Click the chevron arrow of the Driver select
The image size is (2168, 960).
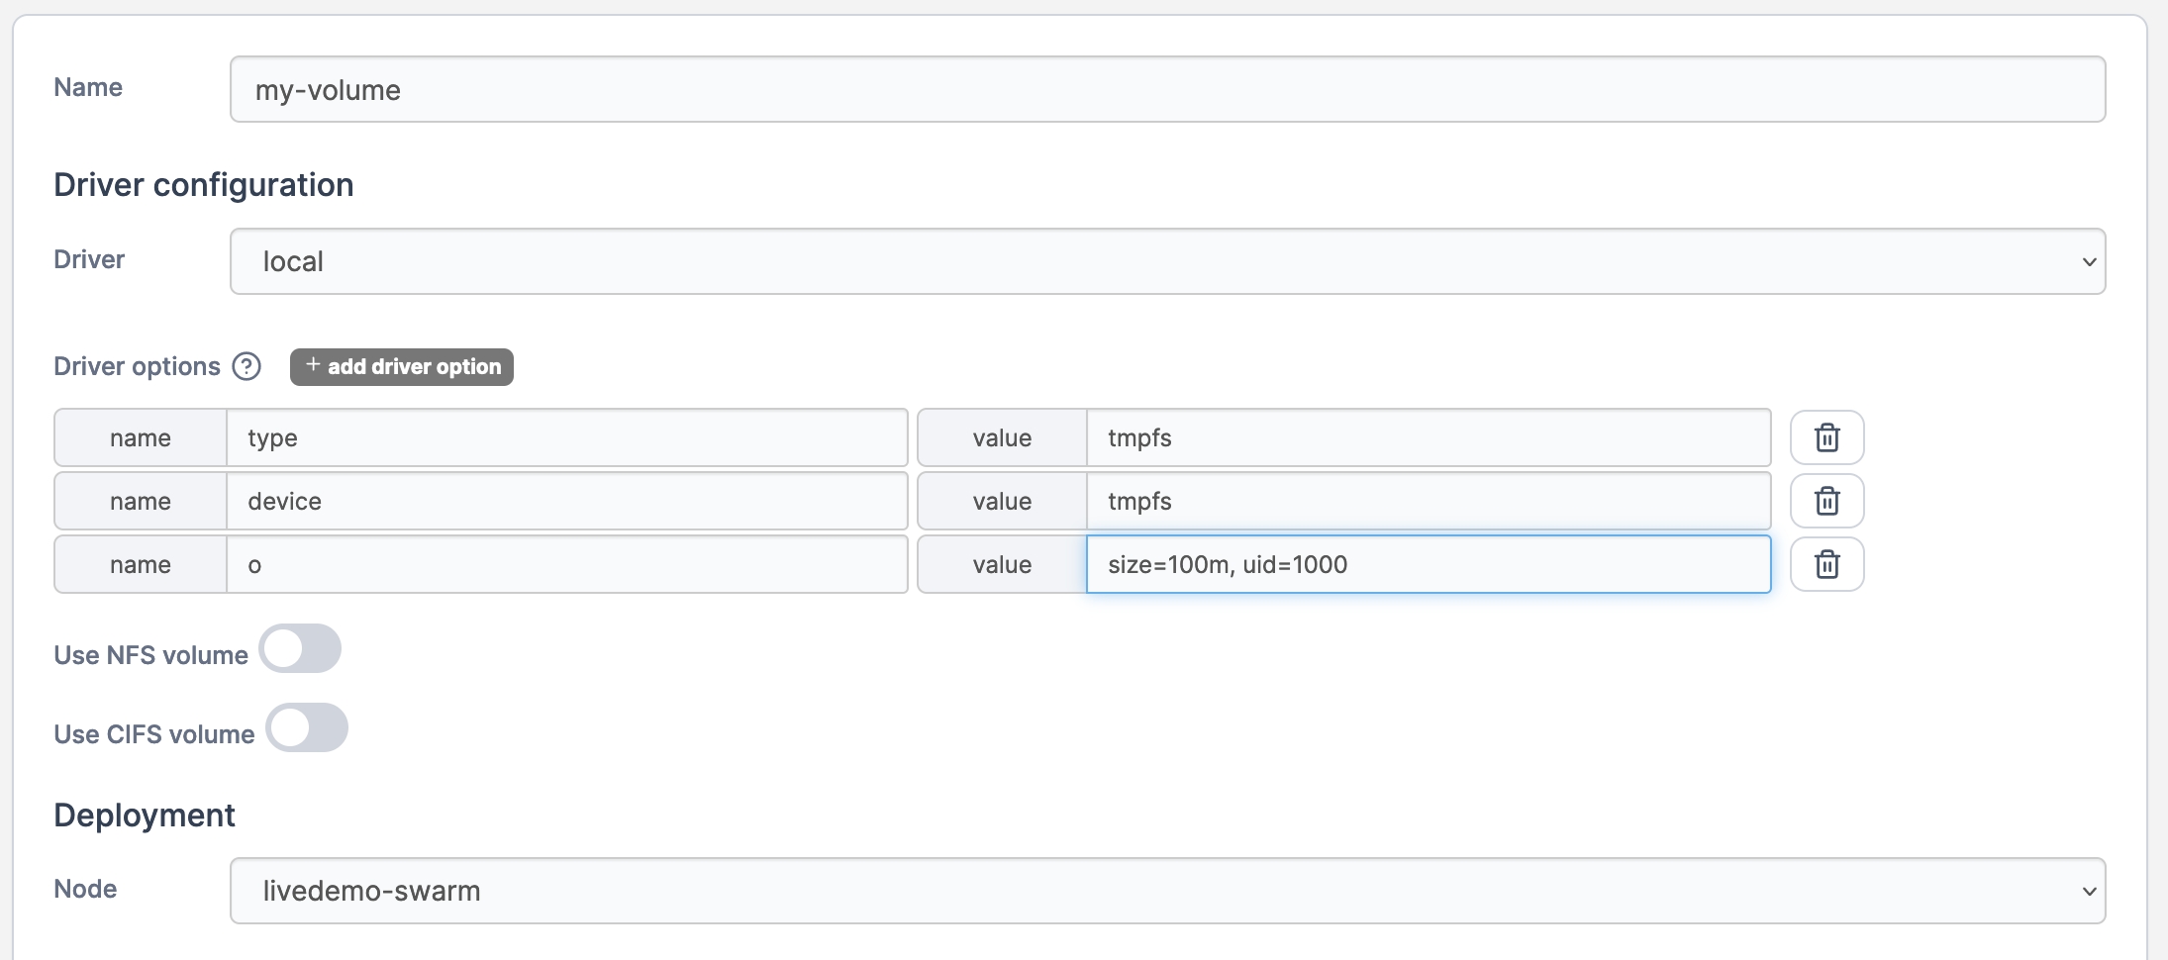point(2089,262)
